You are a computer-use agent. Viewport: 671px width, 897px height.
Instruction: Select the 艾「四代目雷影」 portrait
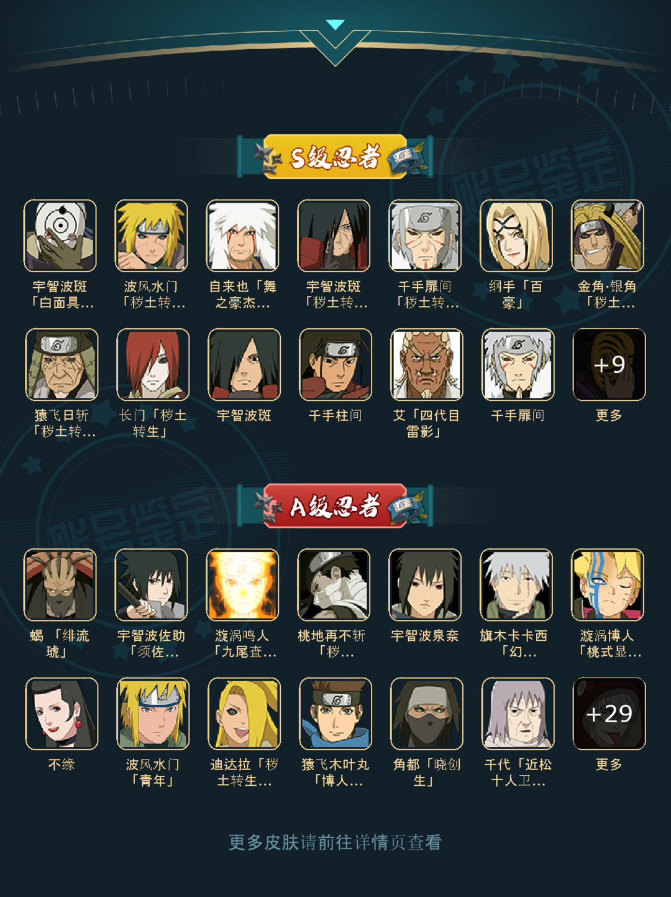(x=426, y=364)
